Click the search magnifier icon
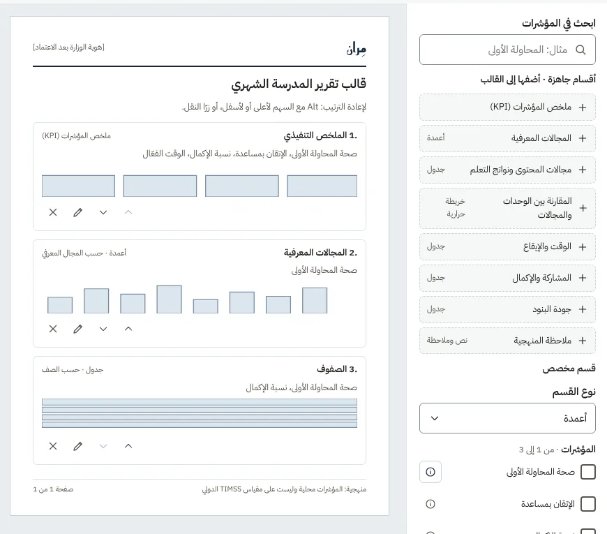The height and width of the screenshot is (534, 607). click(580, 50)
